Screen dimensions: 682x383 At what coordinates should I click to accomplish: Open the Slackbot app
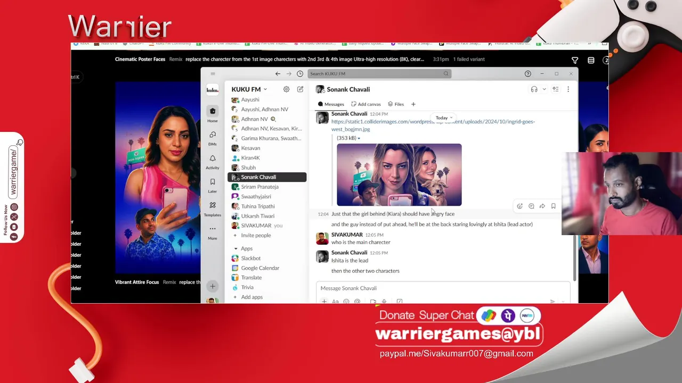coord(266,258)
